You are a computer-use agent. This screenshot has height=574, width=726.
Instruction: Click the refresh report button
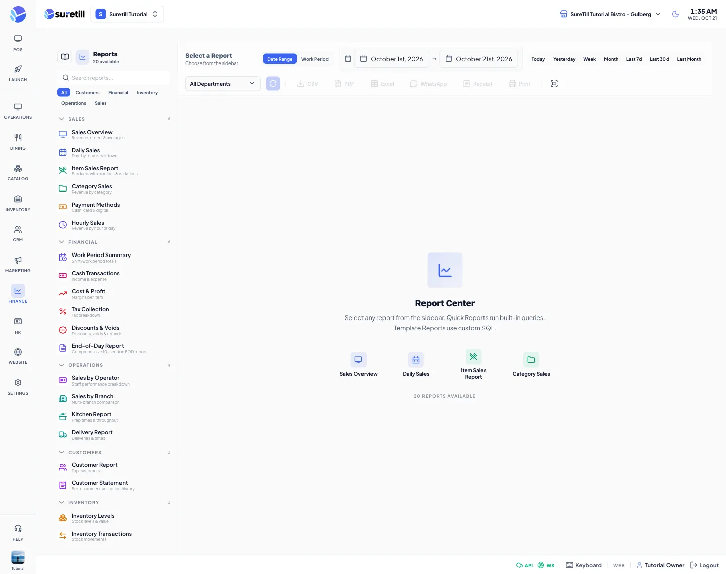click(273, 84)
